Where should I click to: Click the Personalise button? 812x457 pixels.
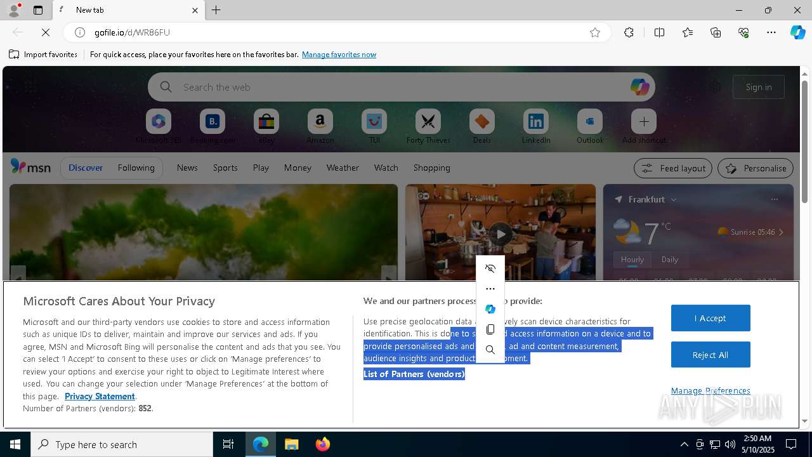pos(756,168)
